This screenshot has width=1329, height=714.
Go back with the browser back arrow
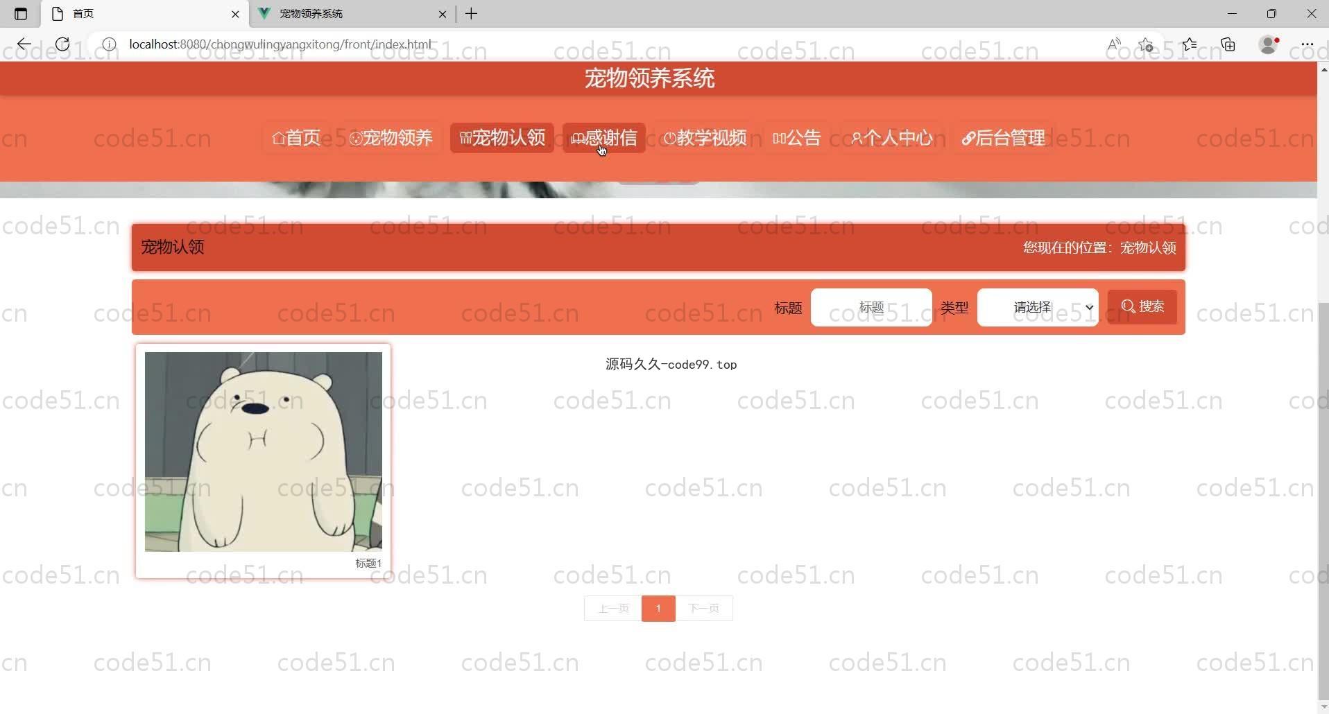point(24,44)
